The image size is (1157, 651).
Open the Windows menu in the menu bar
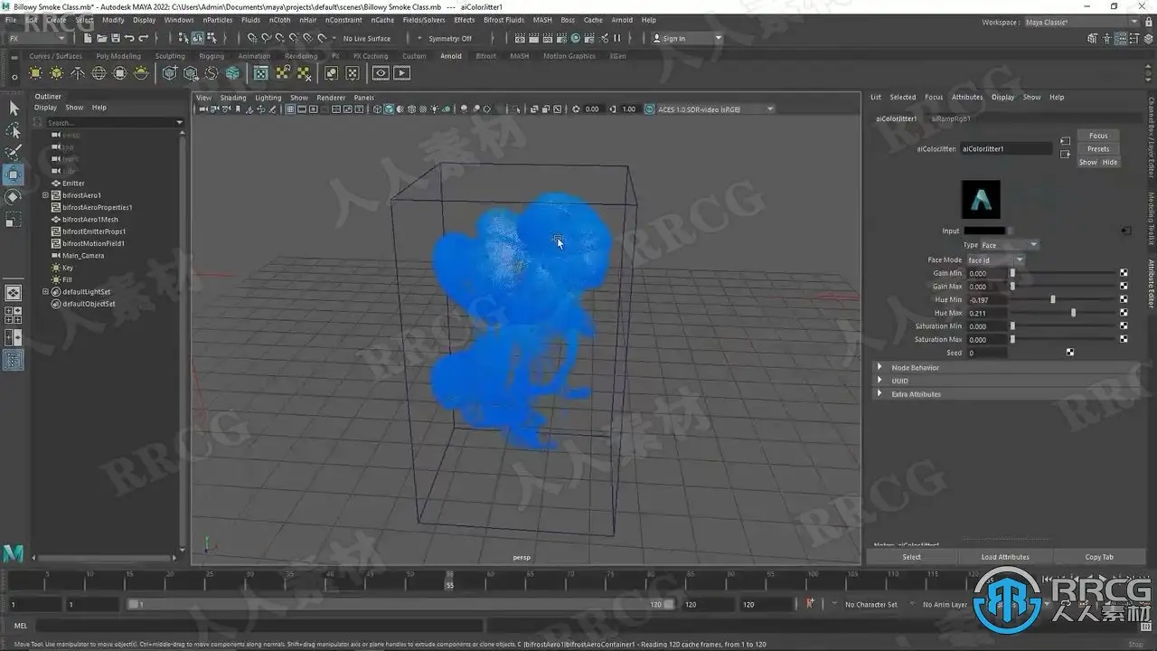click(179, 20)
